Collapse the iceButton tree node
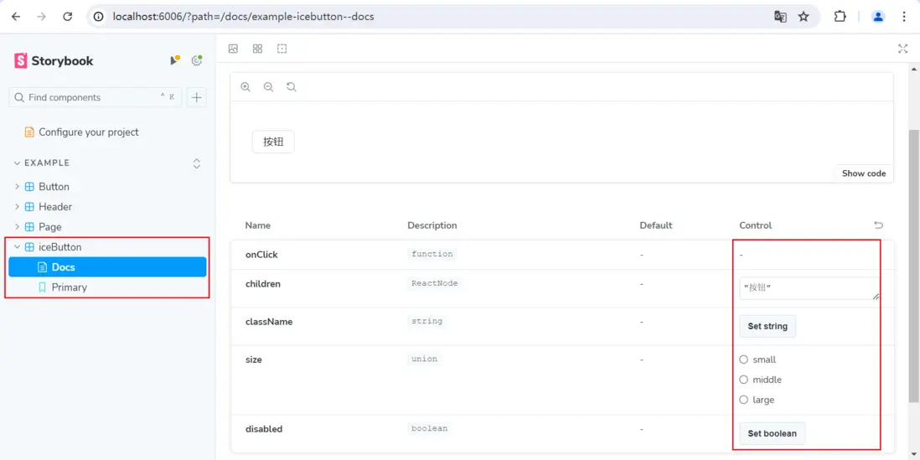The image size is (920, 460). click(17, 247)
